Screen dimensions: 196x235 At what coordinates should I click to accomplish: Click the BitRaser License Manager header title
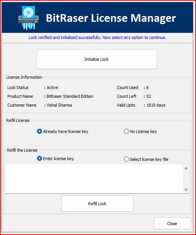111,18
